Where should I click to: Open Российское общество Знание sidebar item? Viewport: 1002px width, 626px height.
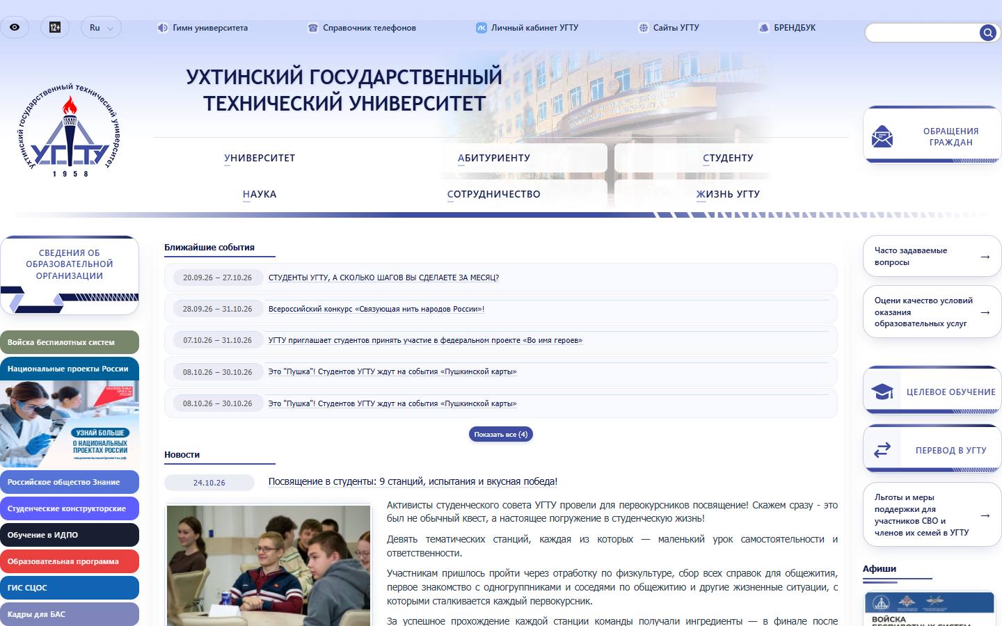(70, 482)
